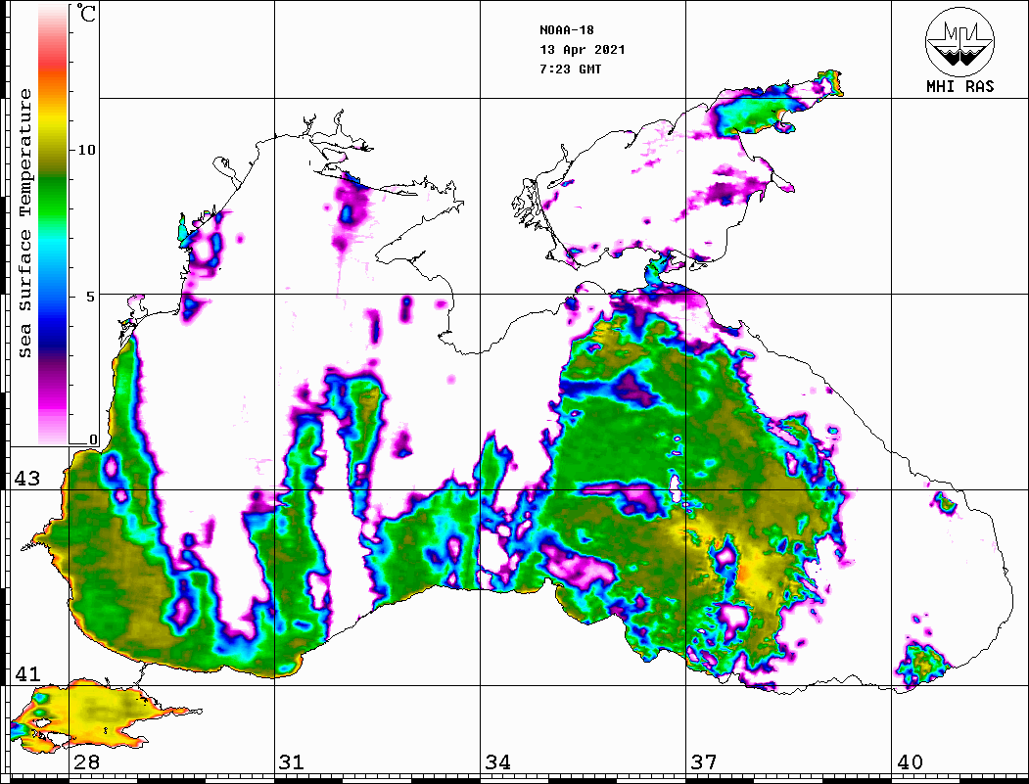
Task: Click longitude label '28'
Action: pos(86,761)
